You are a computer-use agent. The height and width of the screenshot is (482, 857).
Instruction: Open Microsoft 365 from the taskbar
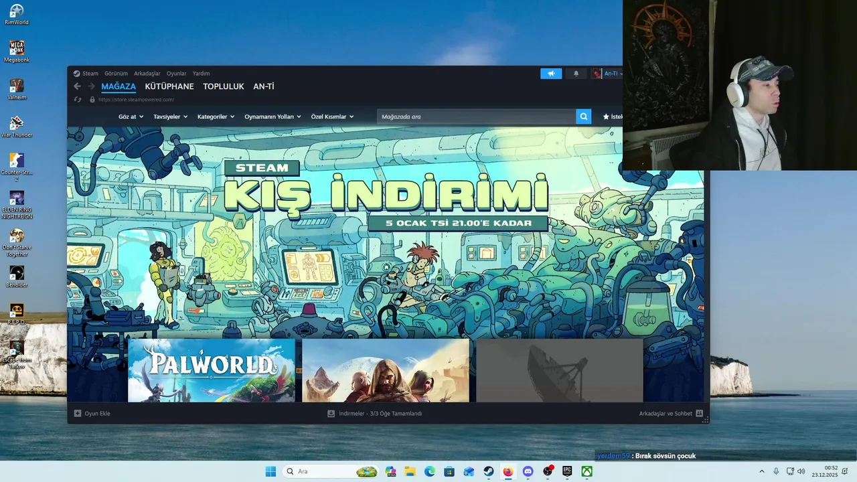click(391, 471)
